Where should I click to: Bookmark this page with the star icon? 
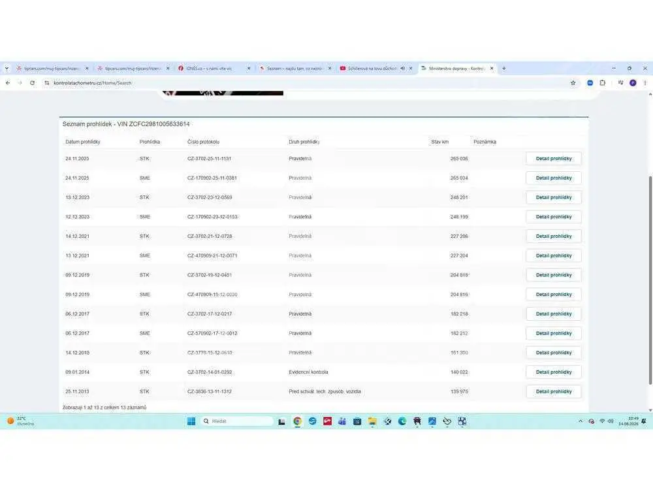pyautogui.click(x=573, y=83)
